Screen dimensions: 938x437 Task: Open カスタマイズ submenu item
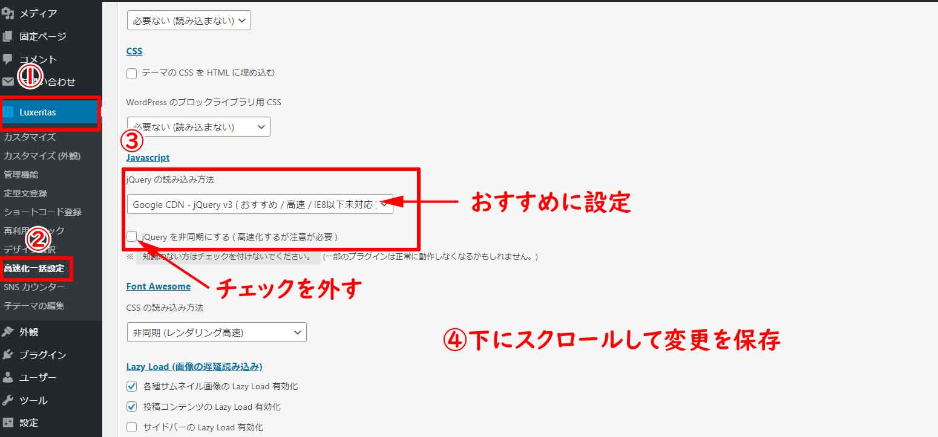click(30, 137)
